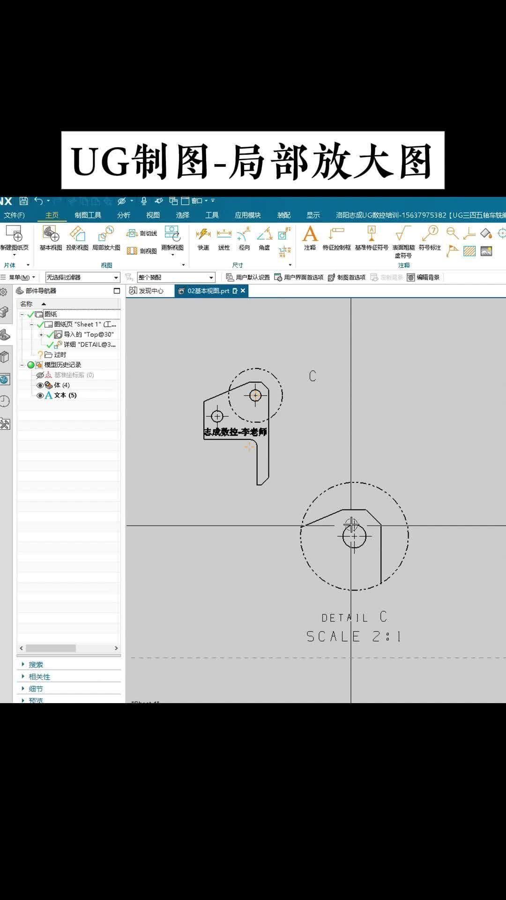
Task: Collapse the 图纸 tree node
Action: [x=22, y=315]
